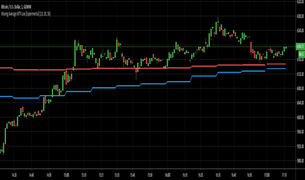
Task: Select the detached short red average segment after 17:00
Action: pos(276,64)
